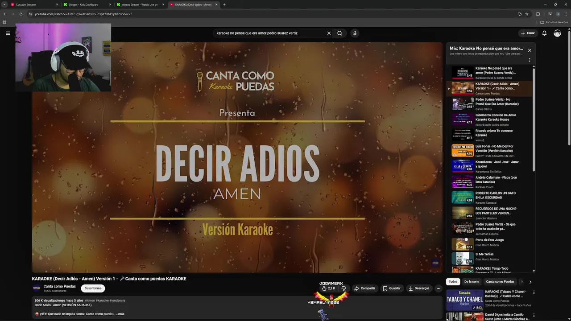Go back in browser history
The height and width of the screenshot is (321, 571).
pyautogui.click(x=4, y=14)
